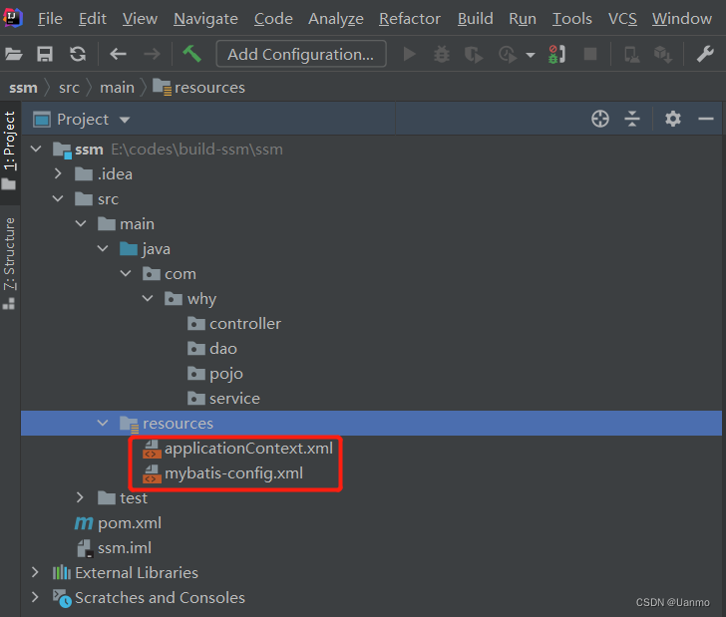
Task: Click the SDK download cube icon
Action: (x=663, y=55)
